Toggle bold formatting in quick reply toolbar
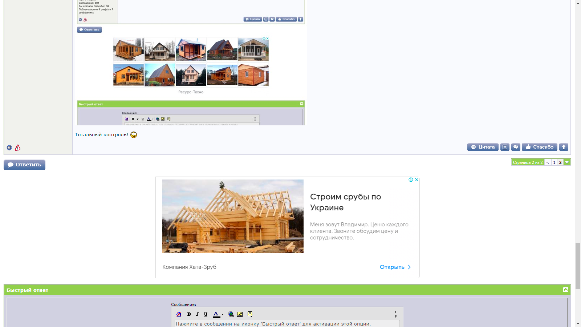The width and height of the screenshot is (581, 327). [x=189, y=314]
